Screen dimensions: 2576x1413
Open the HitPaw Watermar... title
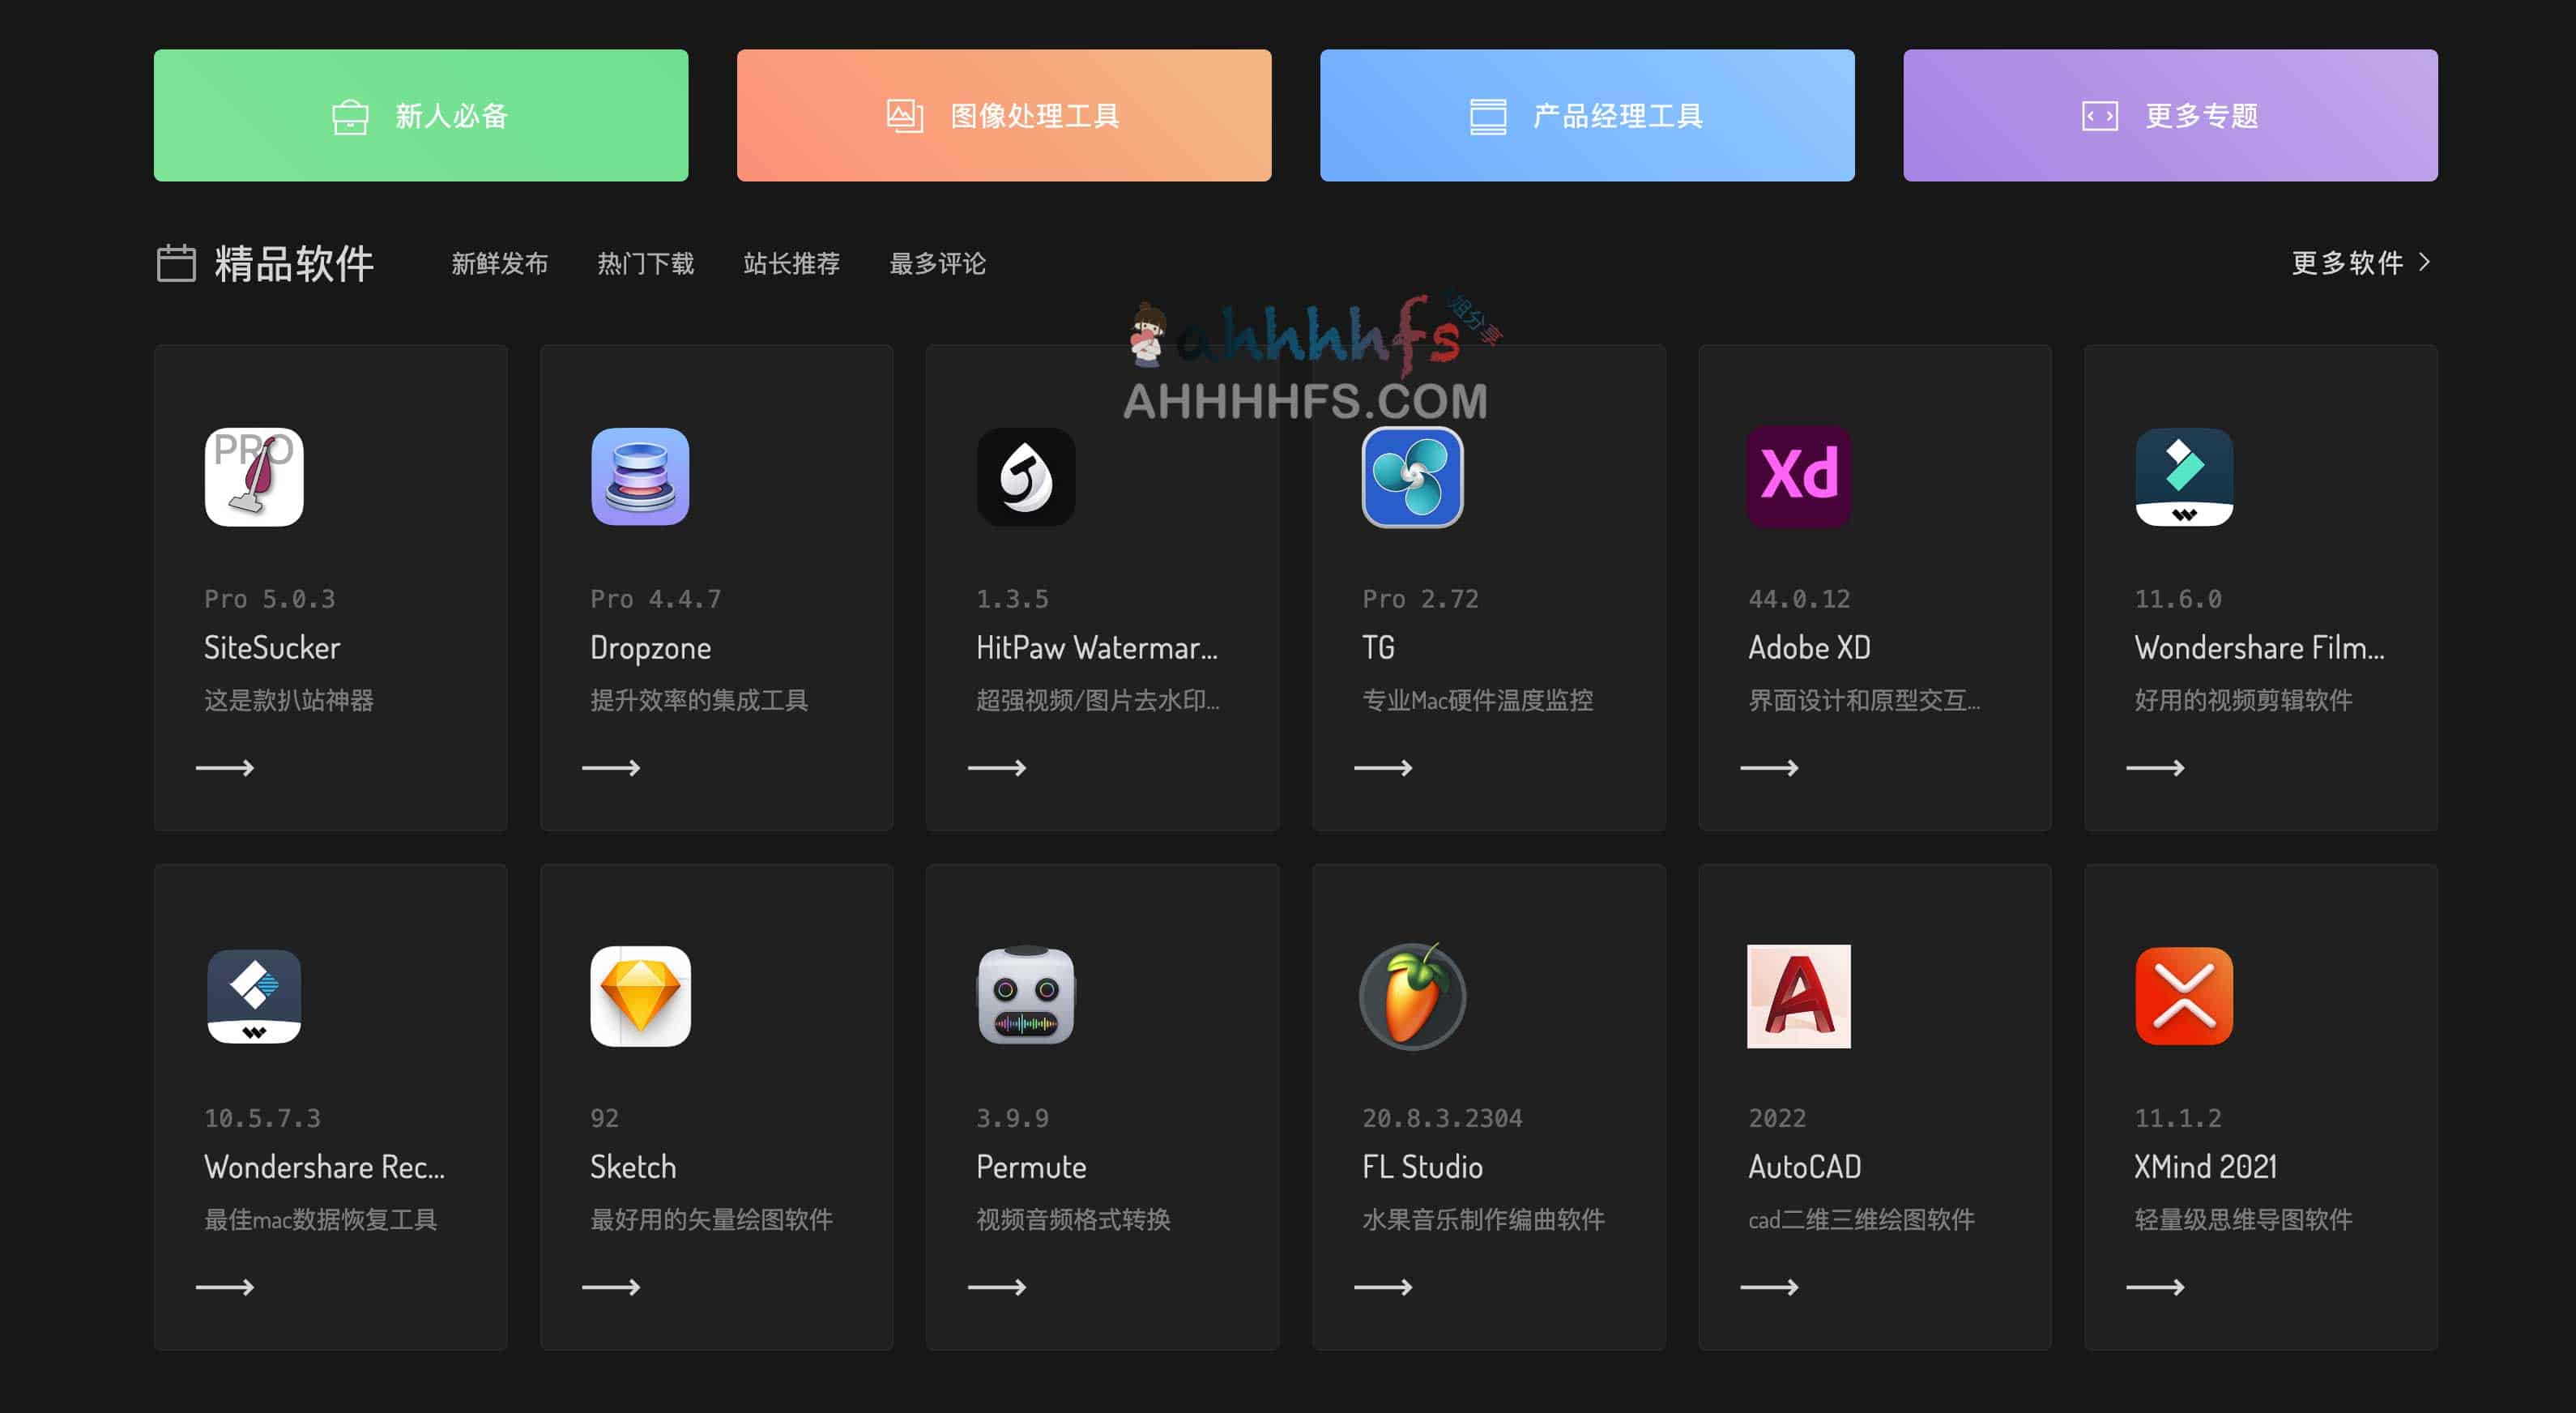[x=1097, y=648]
